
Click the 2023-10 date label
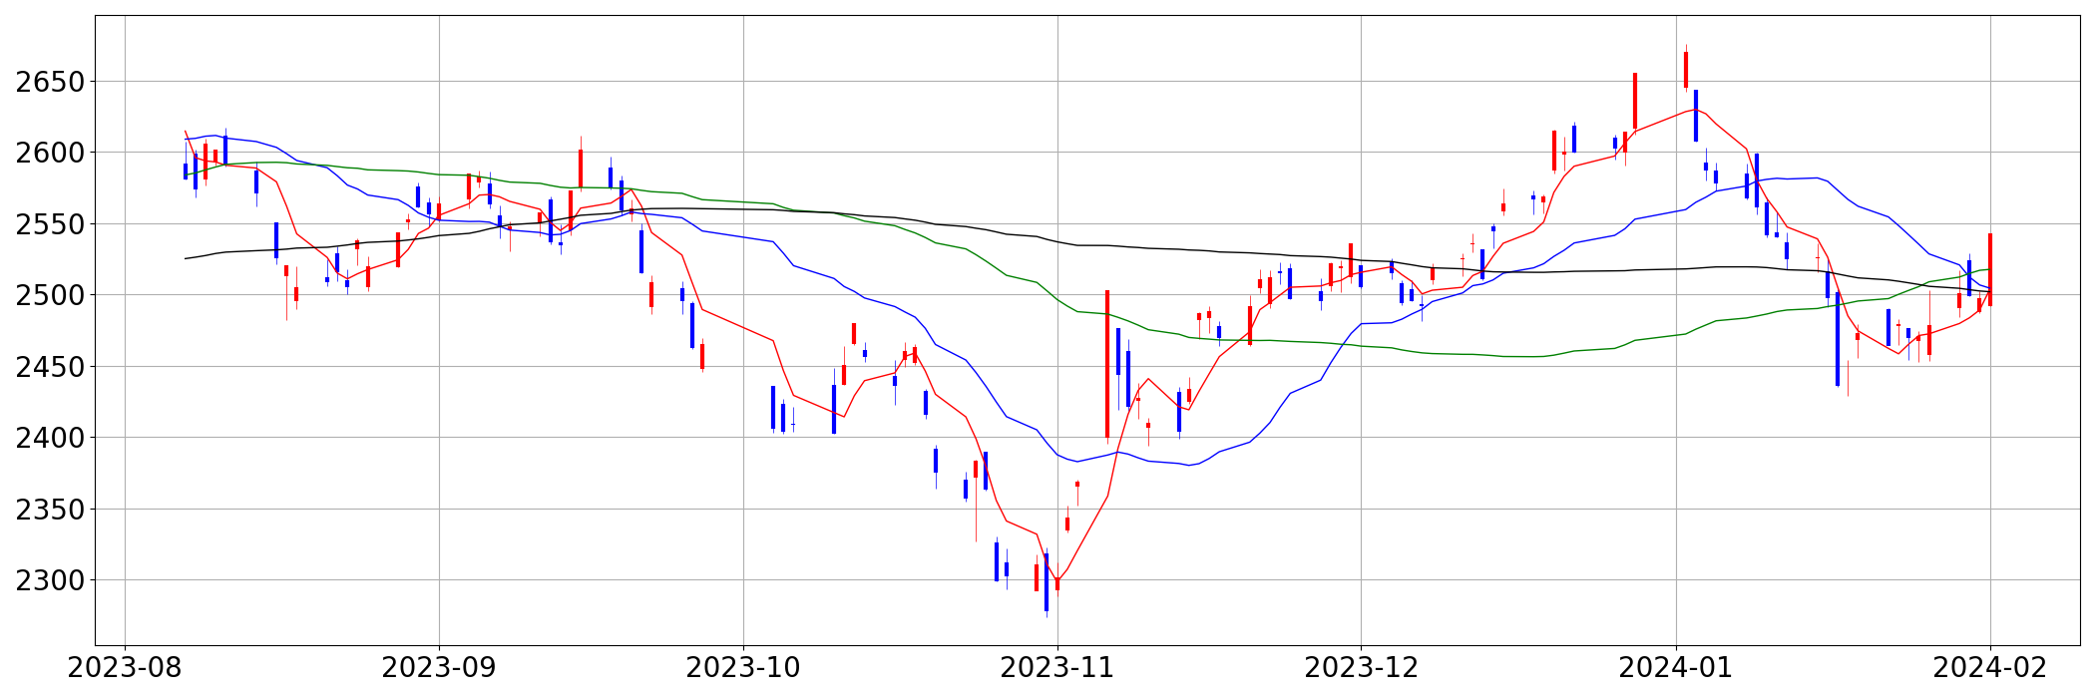point(743,669)
